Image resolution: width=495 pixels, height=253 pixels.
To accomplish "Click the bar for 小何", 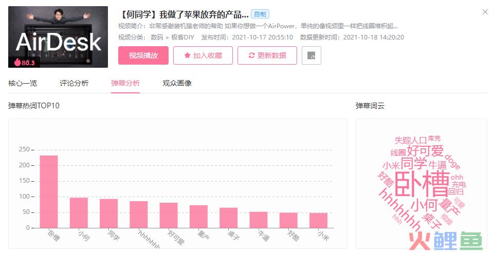I will pos(79,212).
